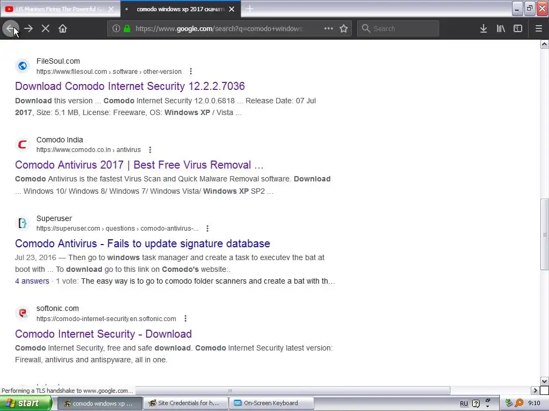Click the vertical scrollbar thumb
This screenshot has height=411, width=549.
(x=545, y=234)
